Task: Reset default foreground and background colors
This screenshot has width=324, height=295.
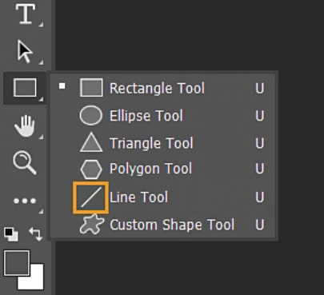Action: point(11,234)
